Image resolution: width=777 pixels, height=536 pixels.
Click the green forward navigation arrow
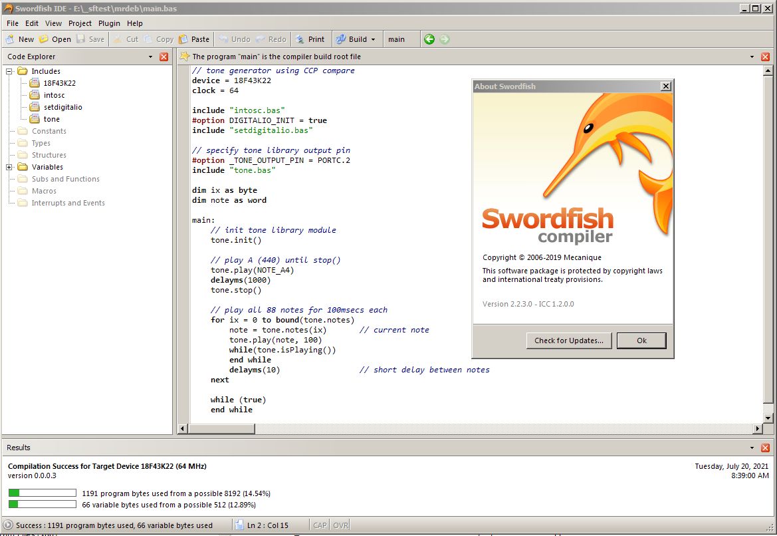coord(445,39)
